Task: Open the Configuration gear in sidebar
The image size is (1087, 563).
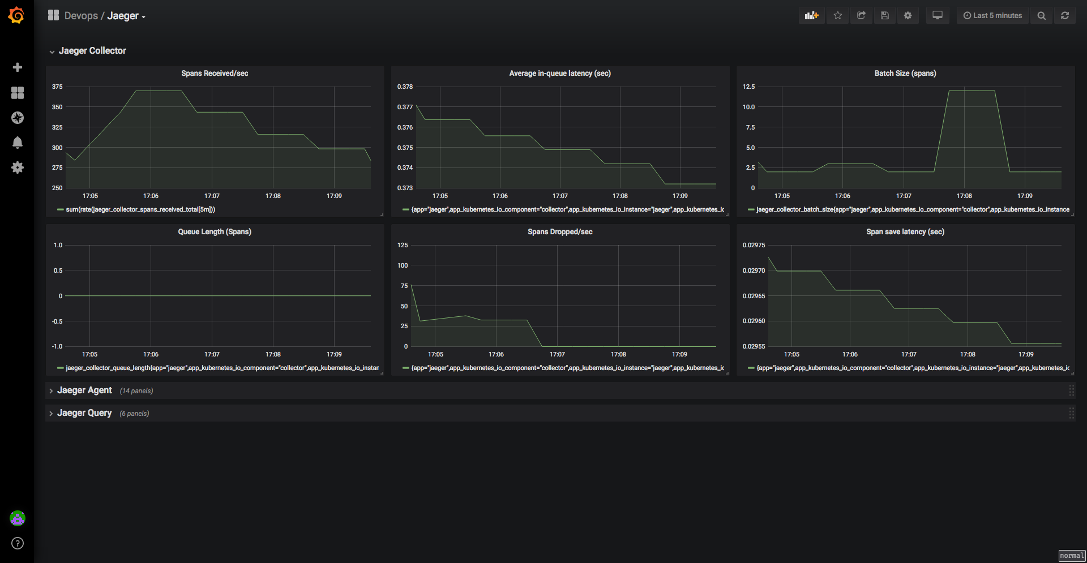Action: click(18, 167)
